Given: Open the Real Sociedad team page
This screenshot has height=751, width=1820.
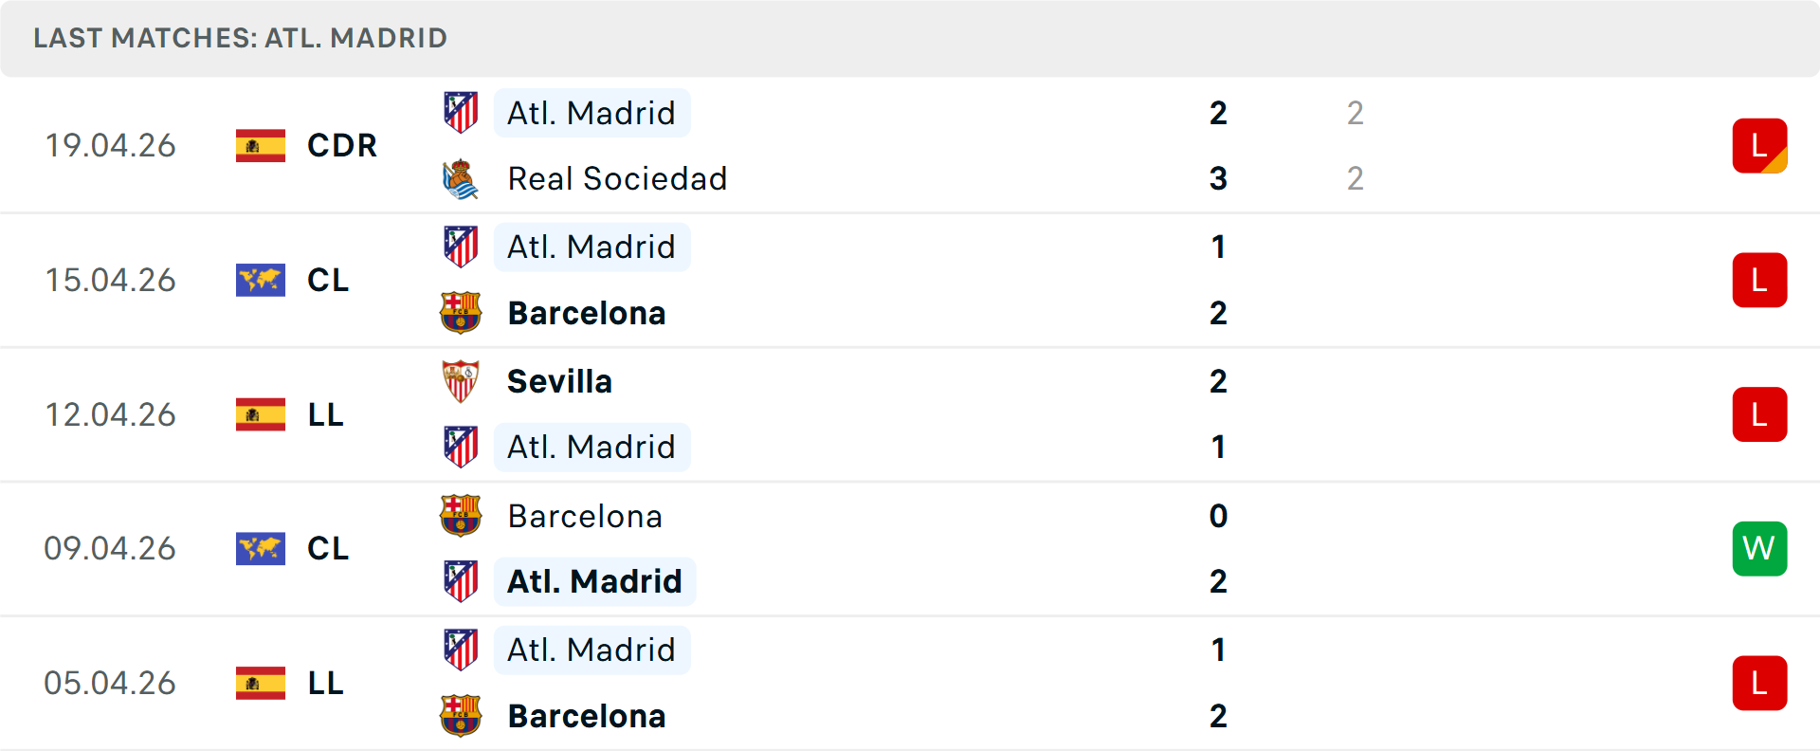Looking at the screenshot, I should tap(617, 178).
